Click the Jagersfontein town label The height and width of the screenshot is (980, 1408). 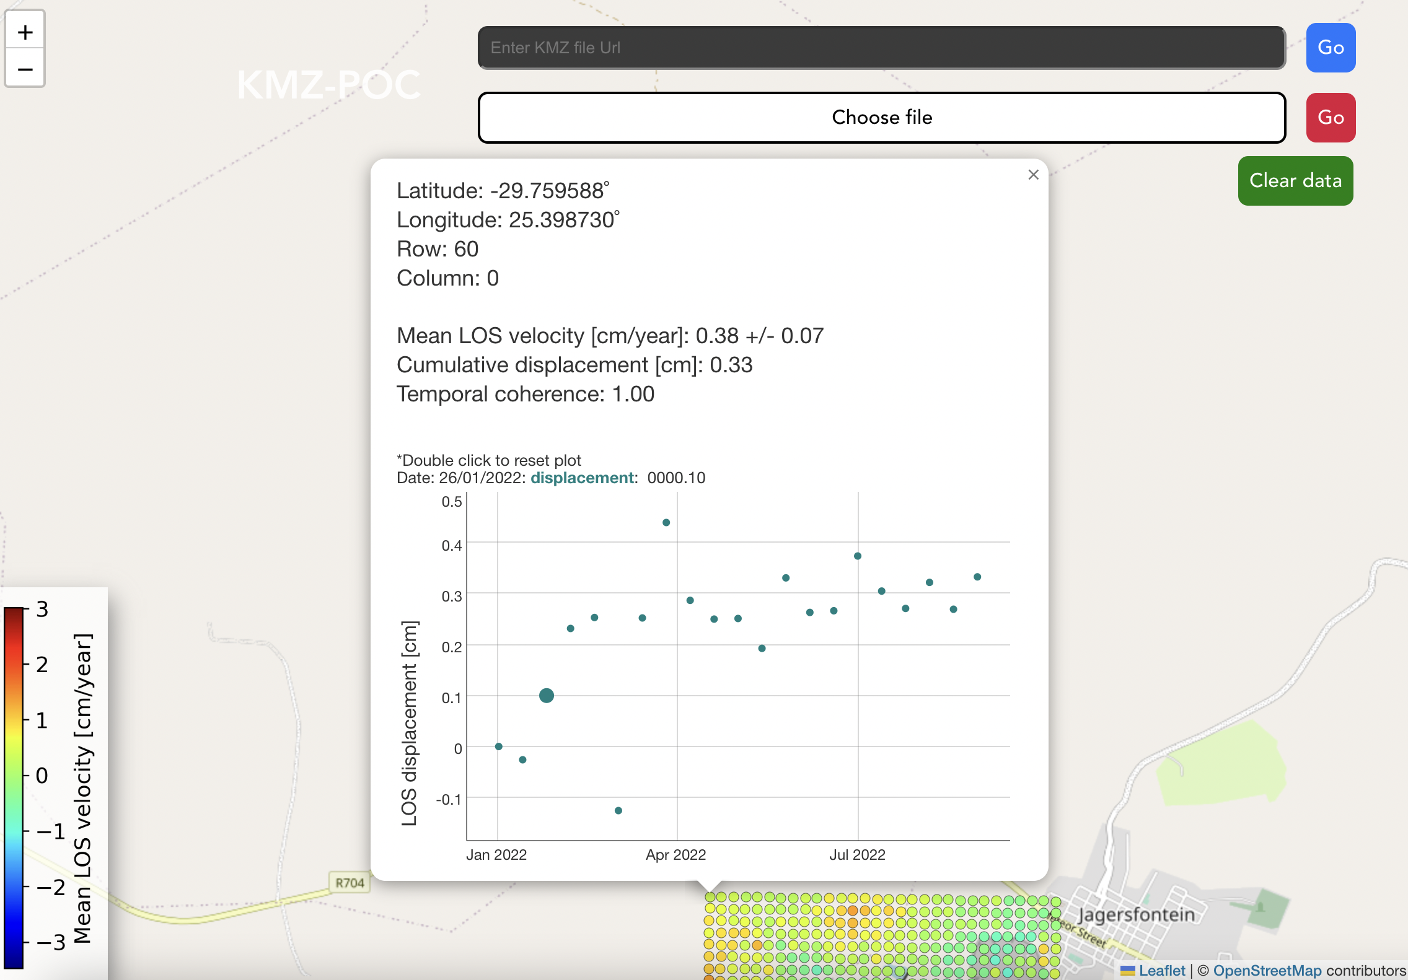[x=1136, y=915]
